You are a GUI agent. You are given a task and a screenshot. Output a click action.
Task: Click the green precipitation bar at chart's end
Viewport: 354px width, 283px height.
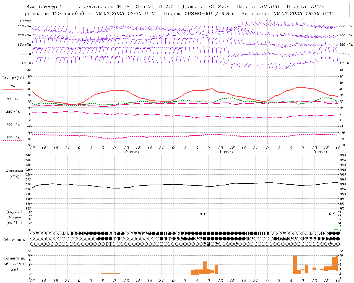pyautogui.click(x=336, y=230)
